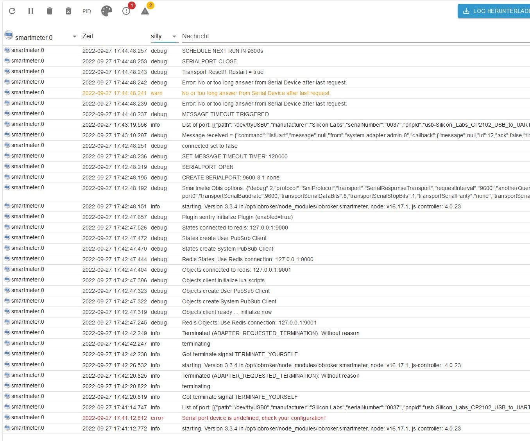The image size is (530, 441).
Task: Click the 'connected set to false' message
Action: tap(210, 146)
